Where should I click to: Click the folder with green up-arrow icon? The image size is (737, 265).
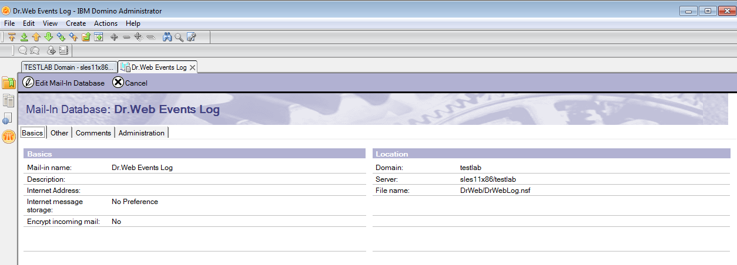click(x=86, y=37)
